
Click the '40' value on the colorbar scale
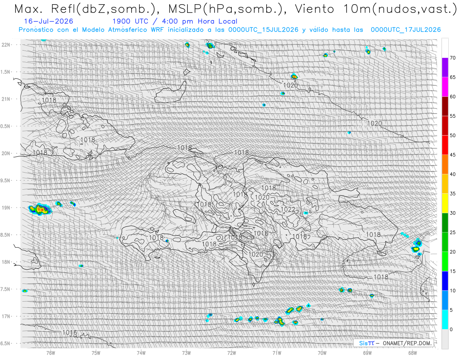pyautogui.click(x=453, y=174)
